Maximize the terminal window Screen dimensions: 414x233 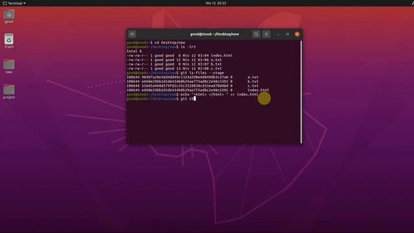coord(287,34)
